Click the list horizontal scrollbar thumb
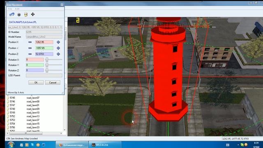 point(26,133)
